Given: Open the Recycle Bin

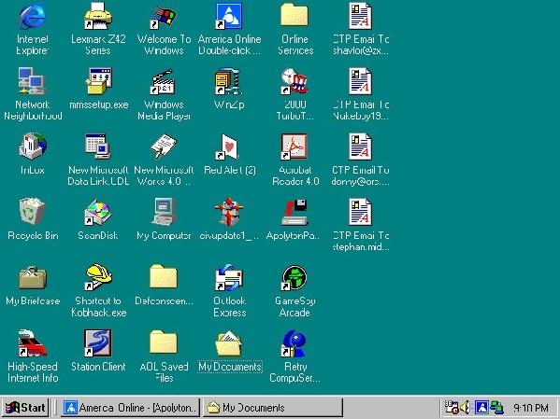Looking at the screenshot, I should (x=33, y=212).
